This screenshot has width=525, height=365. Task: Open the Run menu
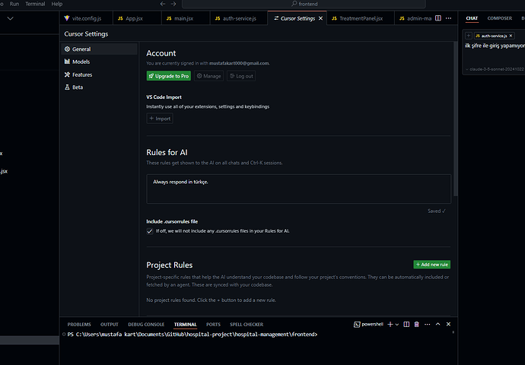(14, 4)
